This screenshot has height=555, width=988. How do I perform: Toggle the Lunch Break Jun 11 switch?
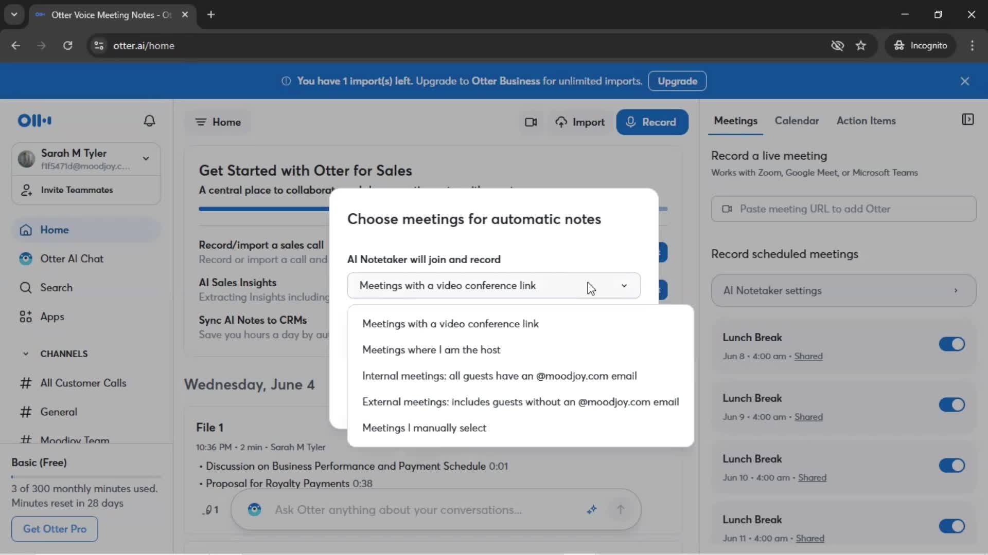[951, 526]
